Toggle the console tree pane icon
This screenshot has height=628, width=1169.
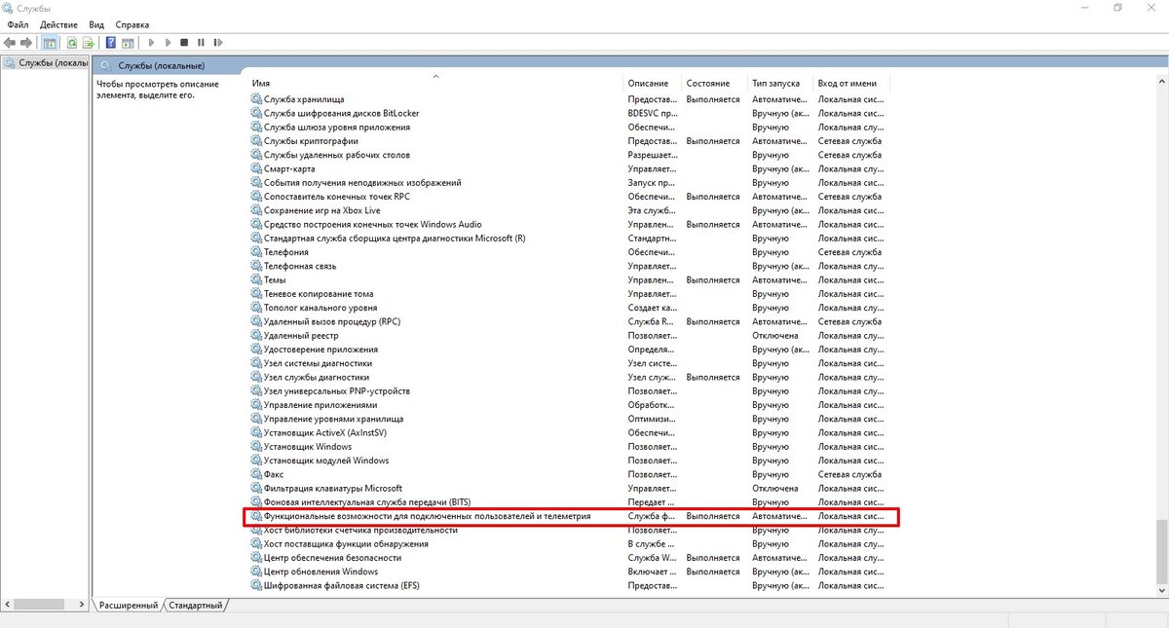[50, 43]
